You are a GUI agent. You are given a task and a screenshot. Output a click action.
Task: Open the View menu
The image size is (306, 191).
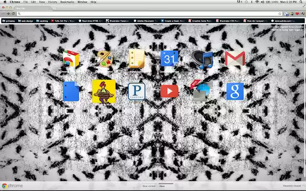coord(42,2)
